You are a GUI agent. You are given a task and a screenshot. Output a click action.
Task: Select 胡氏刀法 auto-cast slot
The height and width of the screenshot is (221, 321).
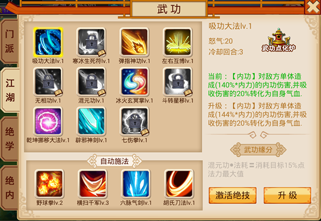[179, 184]
